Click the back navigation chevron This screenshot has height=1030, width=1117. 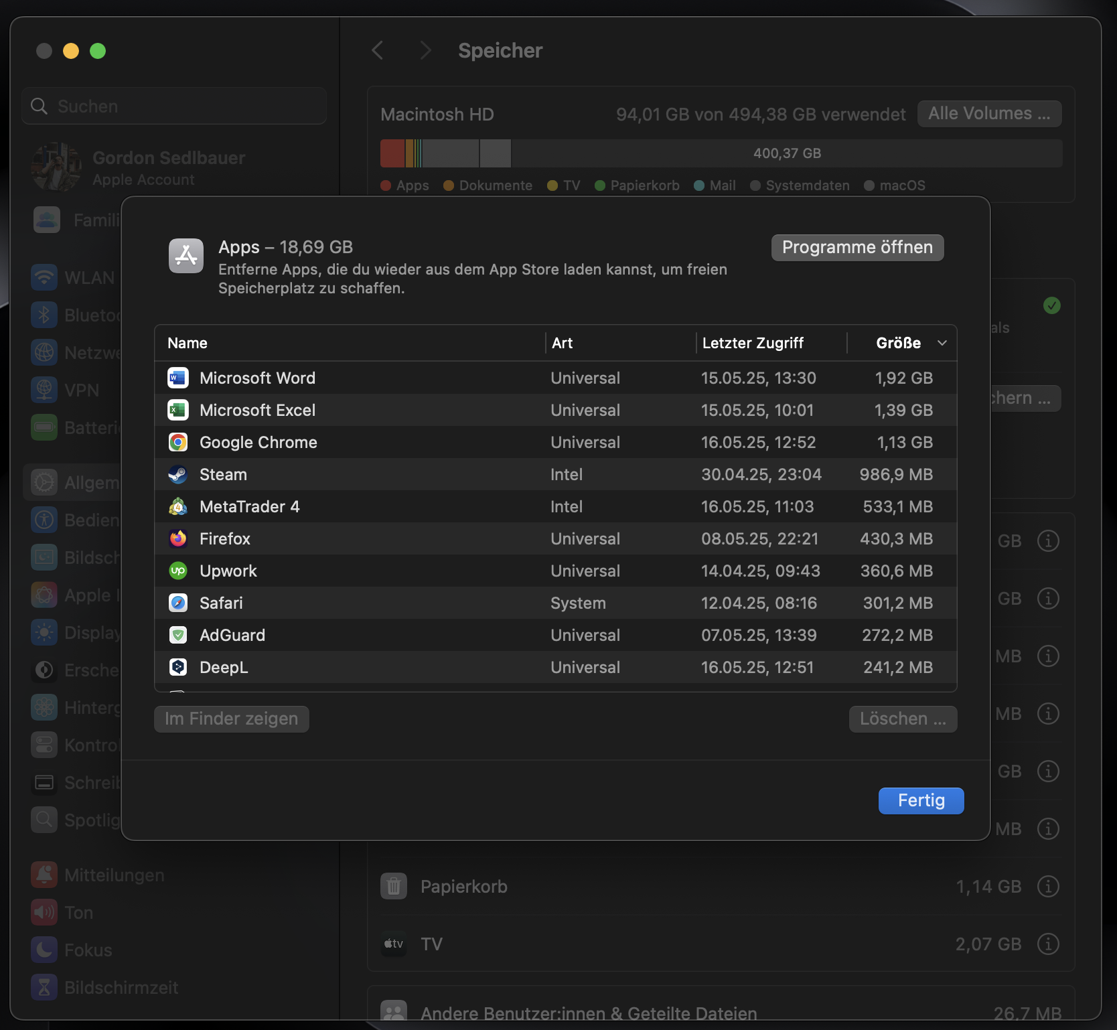[x=377, y=50]
